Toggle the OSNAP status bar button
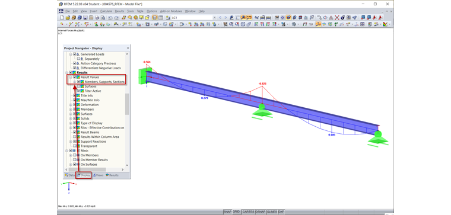 261,211
